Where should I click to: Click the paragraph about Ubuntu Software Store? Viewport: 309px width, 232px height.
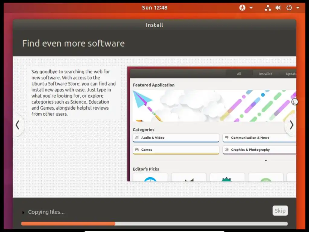[x=74, y=93]
